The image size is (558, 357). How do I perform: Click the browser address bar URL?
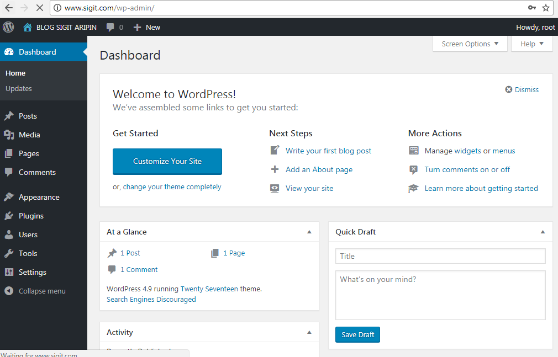point(109,8)
